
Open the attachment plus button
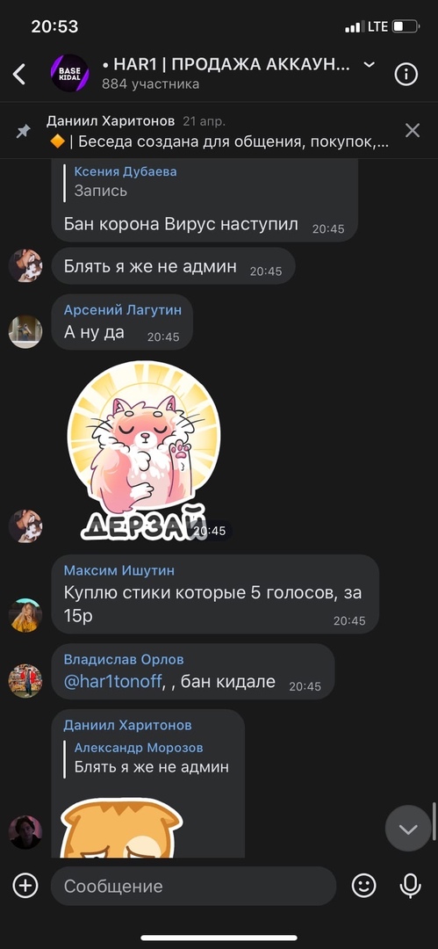25,886
